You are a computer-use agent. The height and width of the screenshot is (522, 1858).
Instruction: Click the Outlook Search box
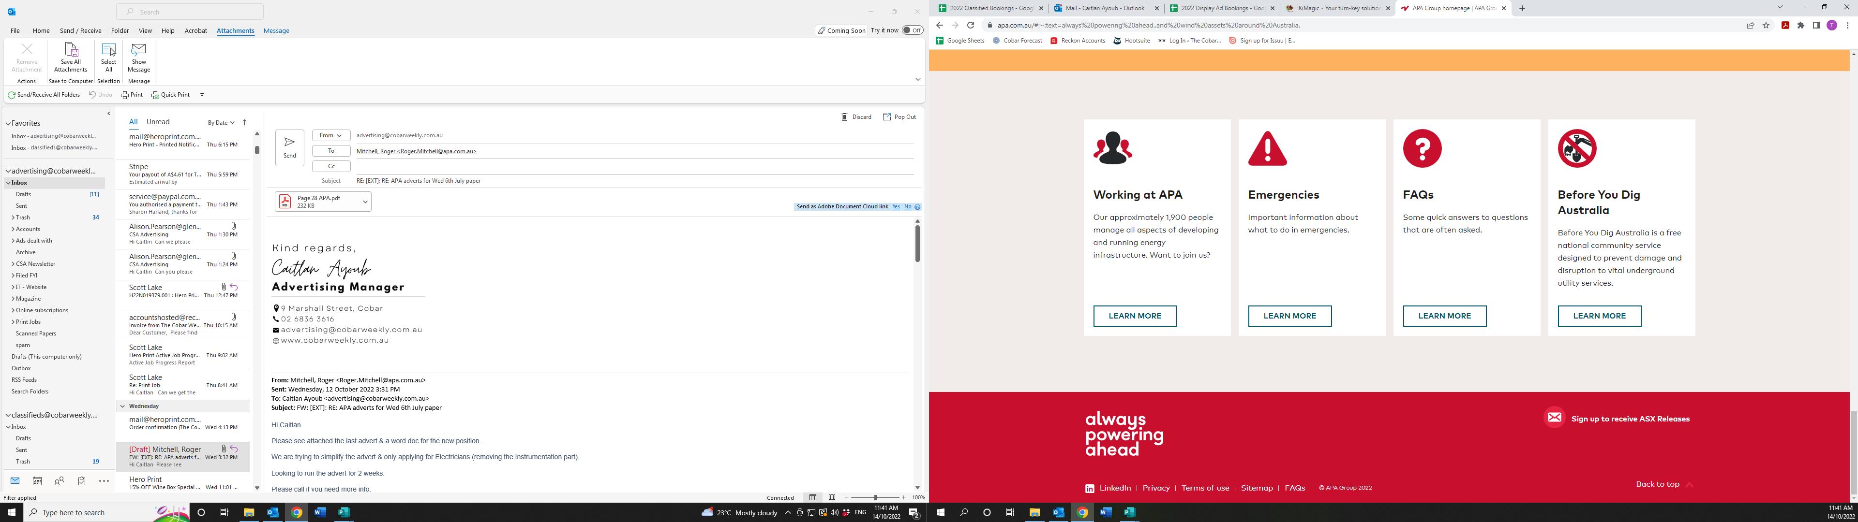pos(190,12)
